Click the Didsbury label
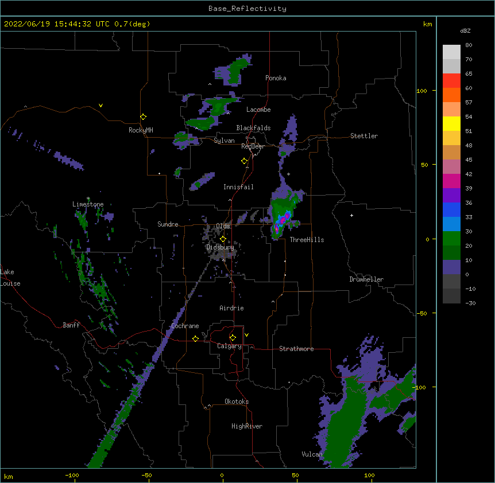The width and height of the screenshot is (495, 483). point(220,247)
